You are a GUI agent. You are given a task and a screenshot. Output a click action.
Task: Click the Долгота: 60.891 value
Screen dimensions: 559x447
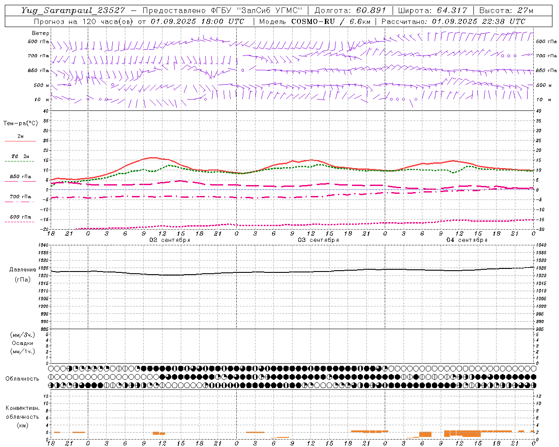350,10
